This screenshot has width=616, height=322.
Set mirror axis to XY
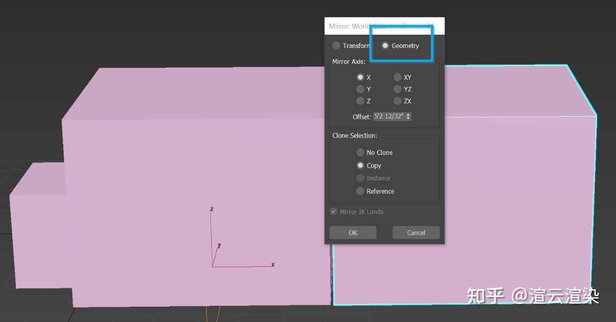tap(398, 77)
